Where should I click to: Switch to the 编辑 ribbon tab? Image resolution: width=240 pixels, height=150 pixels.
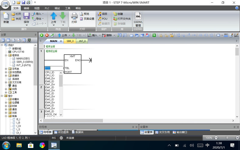pyautogui.click(x=26, y=8)
